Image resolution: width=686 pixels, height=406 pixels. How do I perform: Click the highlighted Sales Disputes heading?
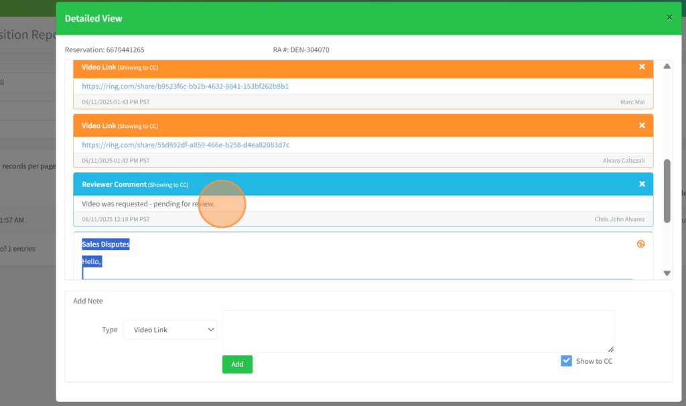click(106, 245)
